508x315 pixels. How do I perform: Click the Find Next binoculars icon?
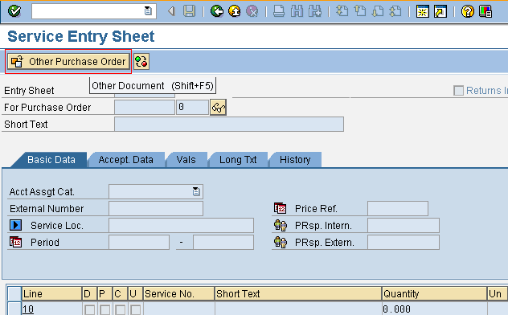coord(315,11)
